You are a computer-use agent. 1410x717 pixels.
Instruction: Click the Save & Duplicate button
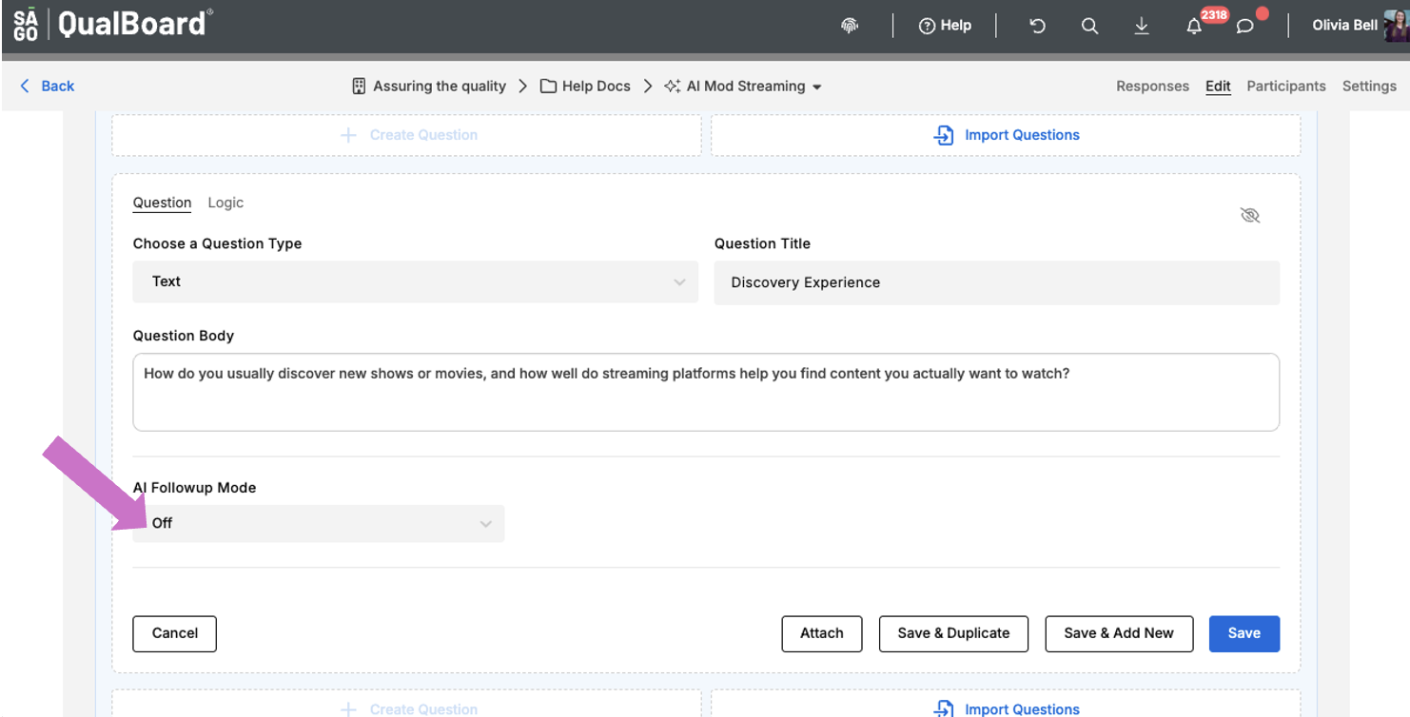953,633
